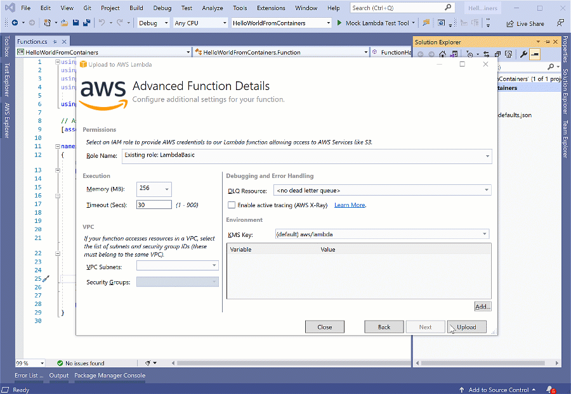
Task: Click the Collapse All icon in Solution Explorer
Action: pyautogui.click(x=497, y=54)
